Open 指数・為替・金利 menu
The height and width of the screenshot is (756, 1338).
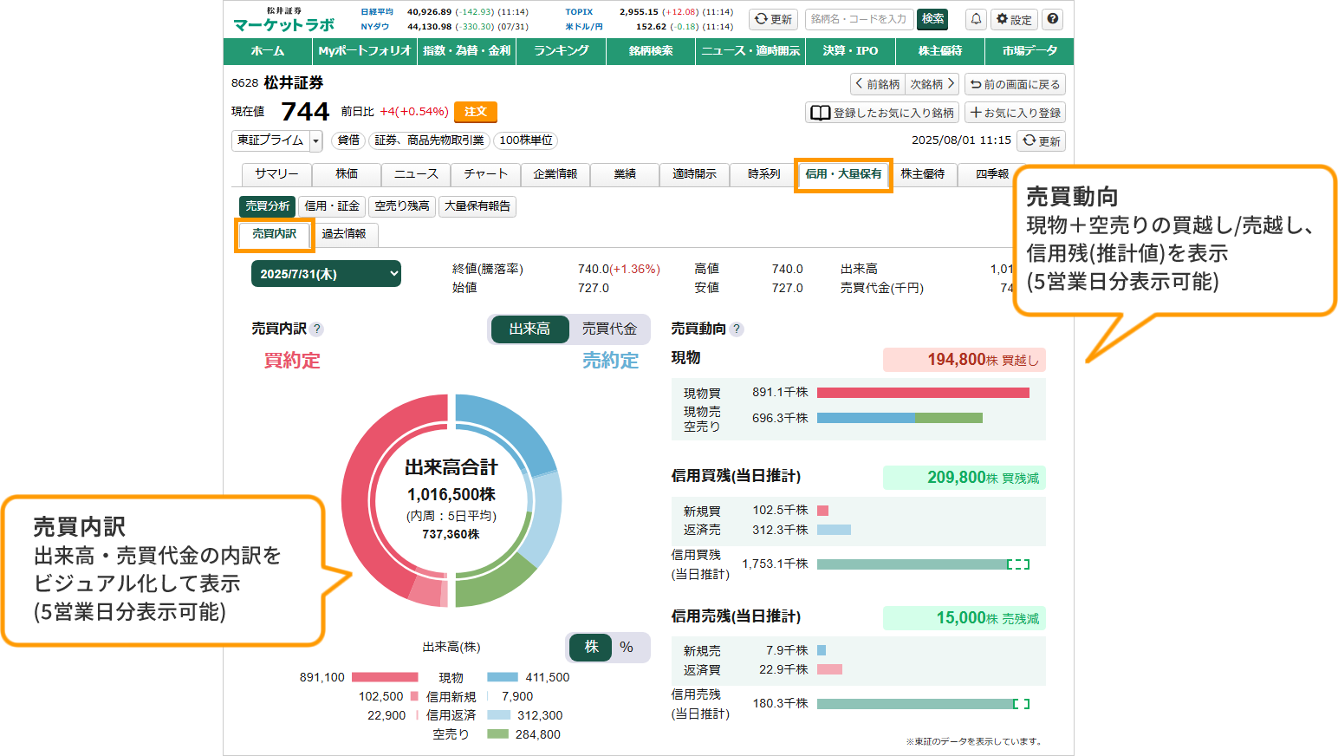[467, 51]
